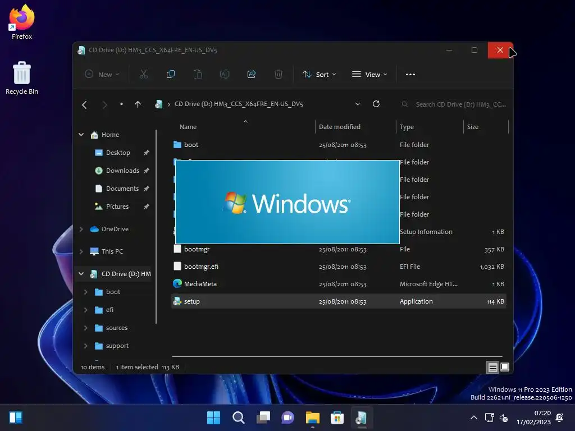This screenshot has height=431, width=575.
Task: Select the bootmgr.efi file
Action: pyautogui.click(x=339, y=267)
